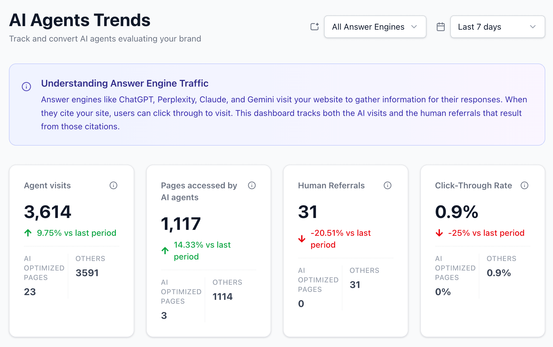Click the green upward arrow under Agent visits
The width and height of the screenshot is (553, 347).
[x=28, y=233]
